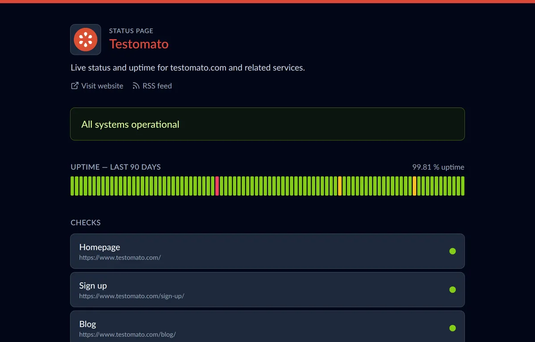
Task: Open the Homepage check row
Action: 267,251
